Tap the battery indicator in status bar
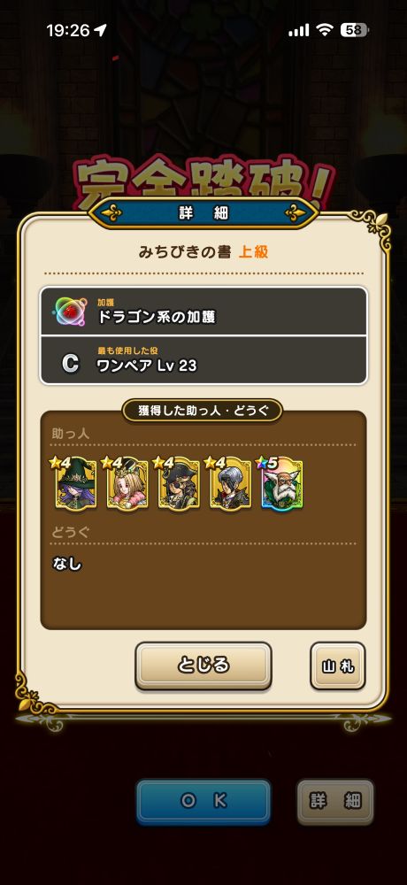 [x=355, y=30]
